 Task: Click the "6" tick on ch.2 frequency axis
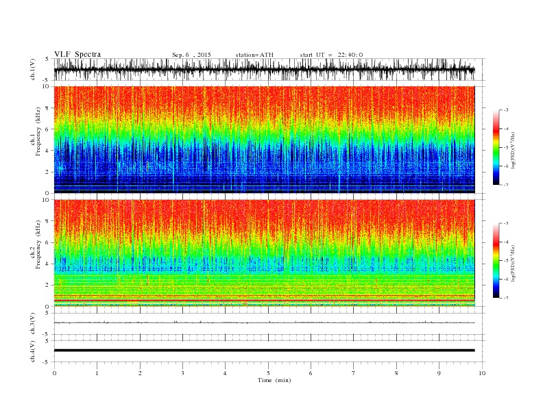click(x=47, y=242)
